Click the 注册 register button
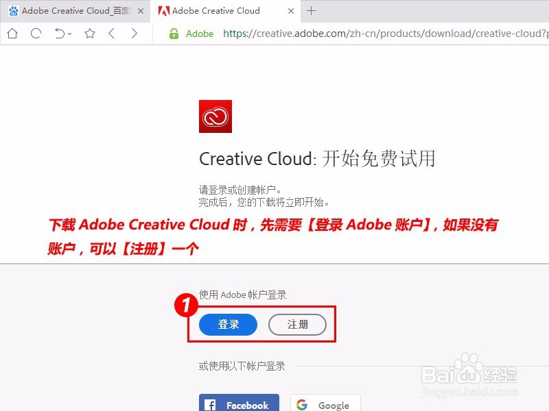The image size is (549, 411). click(298, 325)
